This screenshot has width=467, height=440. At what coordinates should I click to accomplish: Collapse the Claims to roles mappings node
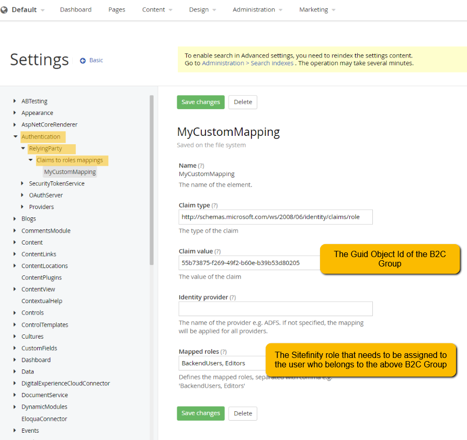[x=30, y=160]
